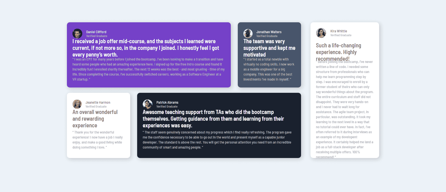Click the quote starting "The staff seem genuinely concerned"
446x192 pixels.
(217, 140)
